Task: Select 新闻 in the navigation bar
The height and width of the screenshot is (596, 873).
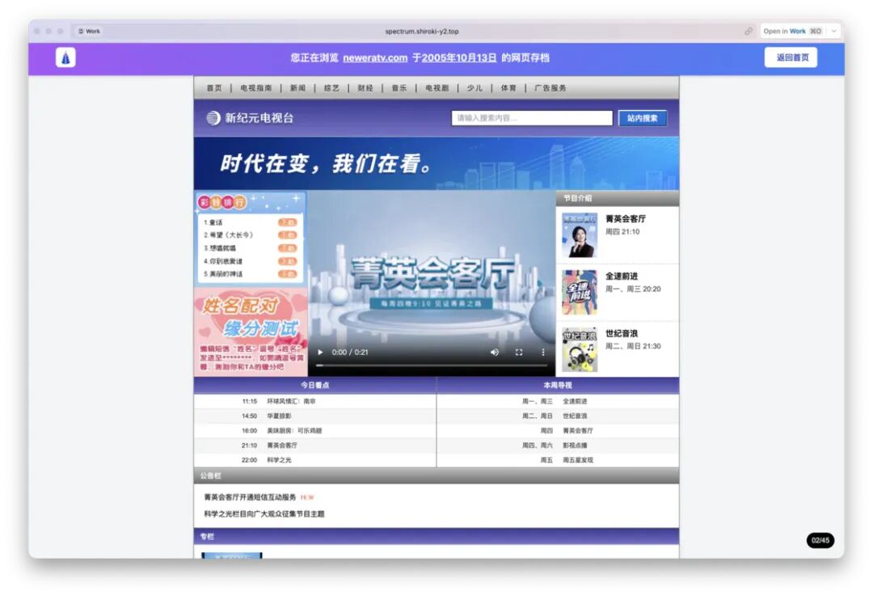Action: coord(297,88)
